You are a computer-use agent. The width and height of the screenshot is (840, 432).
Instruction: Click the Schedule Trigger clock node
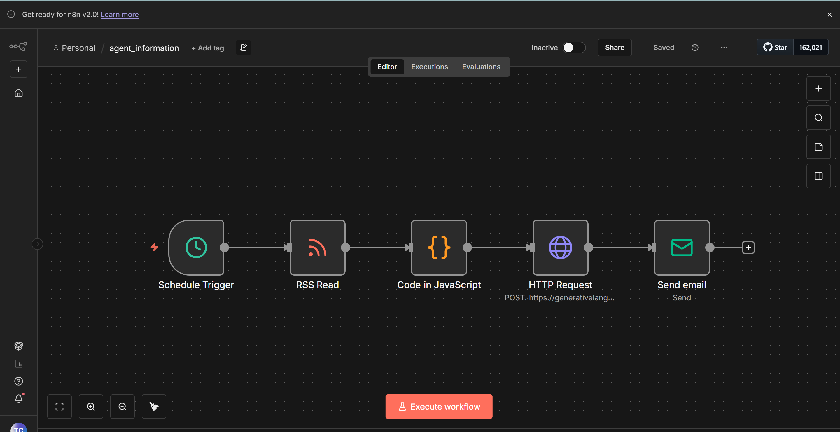click(x=196, y=247)
